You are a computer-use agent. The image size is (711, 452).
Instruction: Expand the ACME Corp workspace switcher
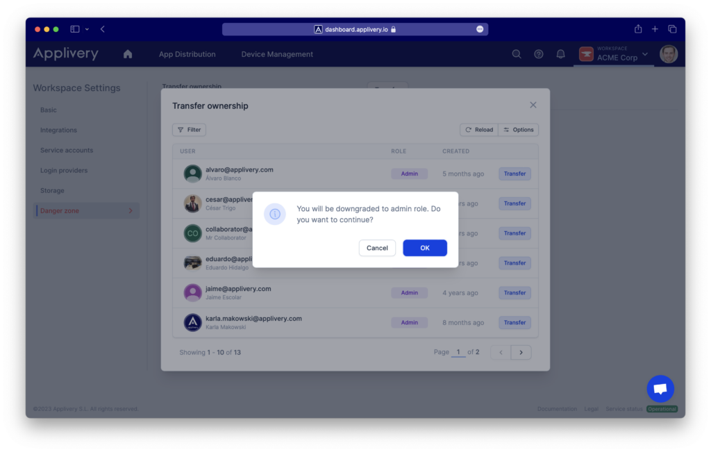coord(614,54)
